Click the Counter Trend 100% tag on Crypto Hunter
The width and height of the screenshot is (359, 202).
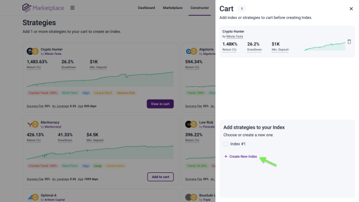coord(43,93)
